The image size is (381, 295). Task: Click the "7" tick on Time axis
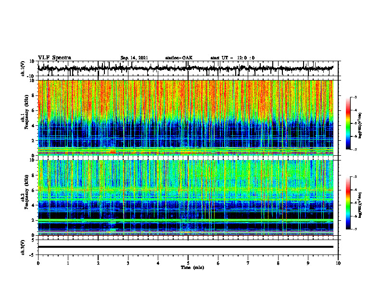(248, 263)
